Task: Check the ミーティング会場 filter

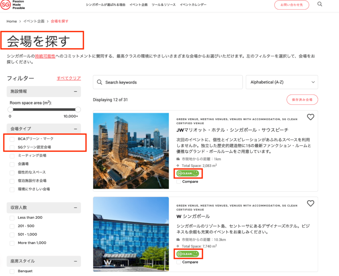Action: [x=12, y=156]
